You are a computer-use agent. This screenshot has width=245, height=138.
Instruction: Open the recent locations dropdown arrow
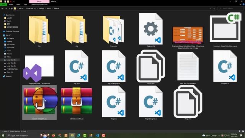[9, 8]
